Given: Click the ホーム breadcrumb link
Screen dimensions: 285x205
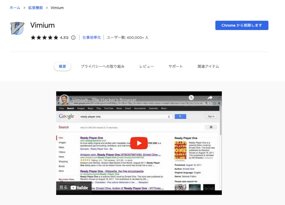Looking at the screenshot, I should [x=15, y=8].
